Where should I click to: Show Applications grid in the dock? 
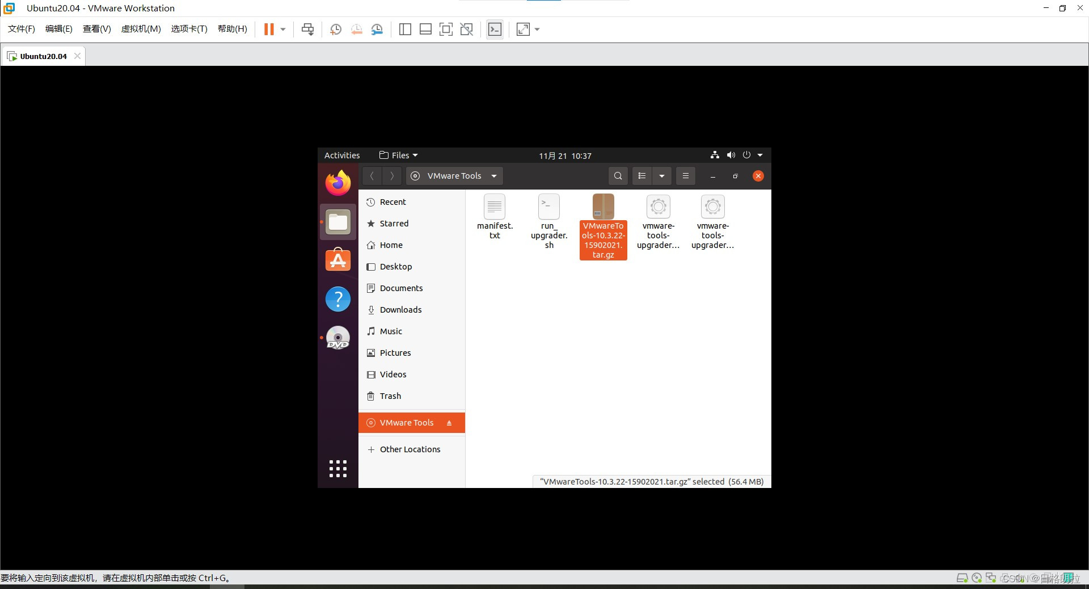338,469
